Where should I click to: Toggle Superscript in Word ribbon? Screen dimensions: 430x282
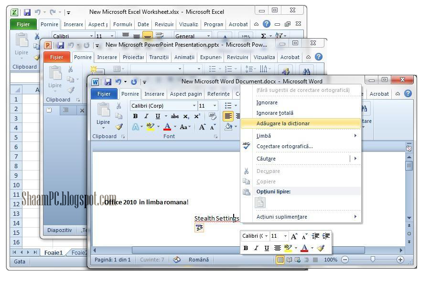[x=197, y=116]
